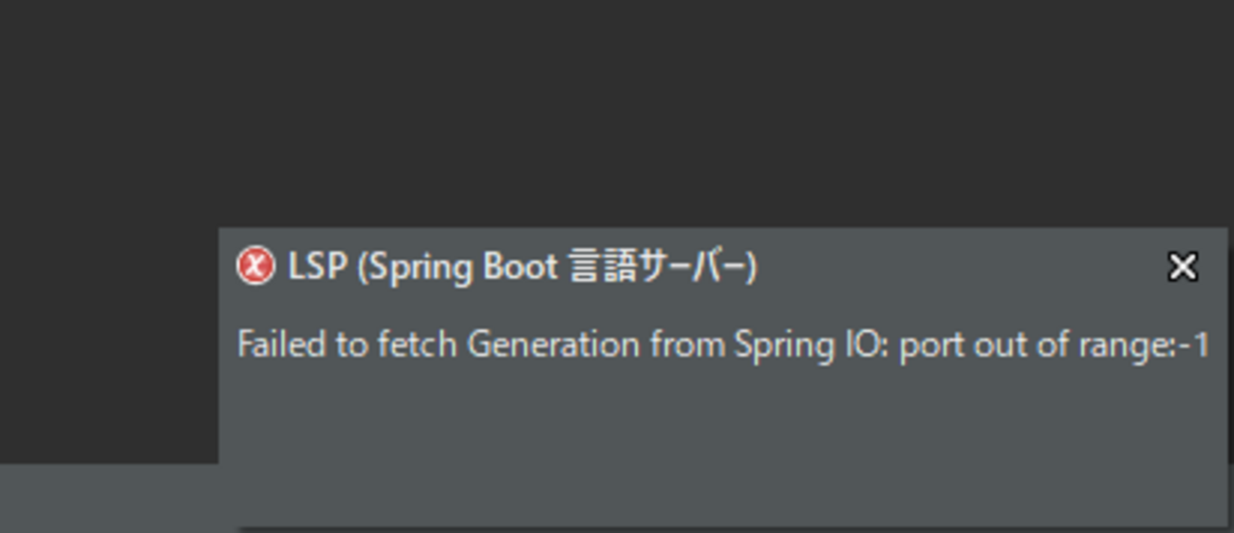
Task: Click the Japanese text 言語サーバー
Action: (x=659, y=267)
